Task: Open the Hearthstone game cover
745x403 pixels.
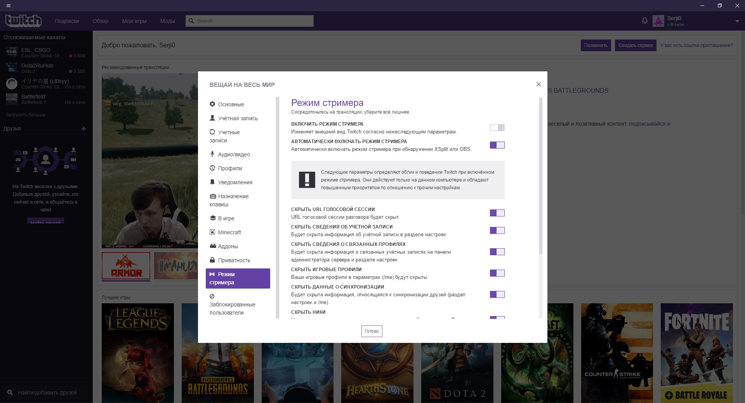Action: click(x=377, y=373)
